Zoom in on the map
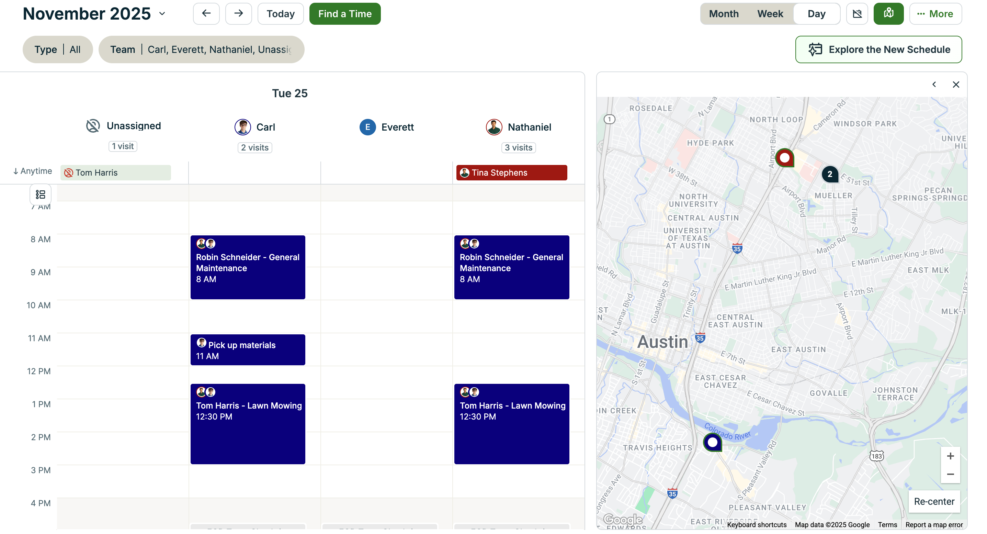The width and height of the screenshot is (987, 534). pyautogui.click(x=950, y=456)
